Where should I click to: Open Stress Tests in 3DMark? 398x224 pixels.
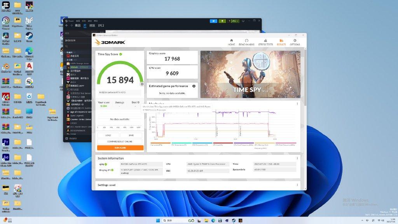[x=265, y=42]
